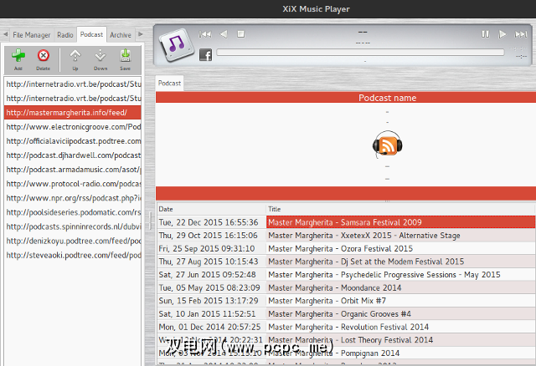This screenshot has width=536, height=366.
Task: Select Dj Set at the Modem Festival 2015
Action: point(400,262)
